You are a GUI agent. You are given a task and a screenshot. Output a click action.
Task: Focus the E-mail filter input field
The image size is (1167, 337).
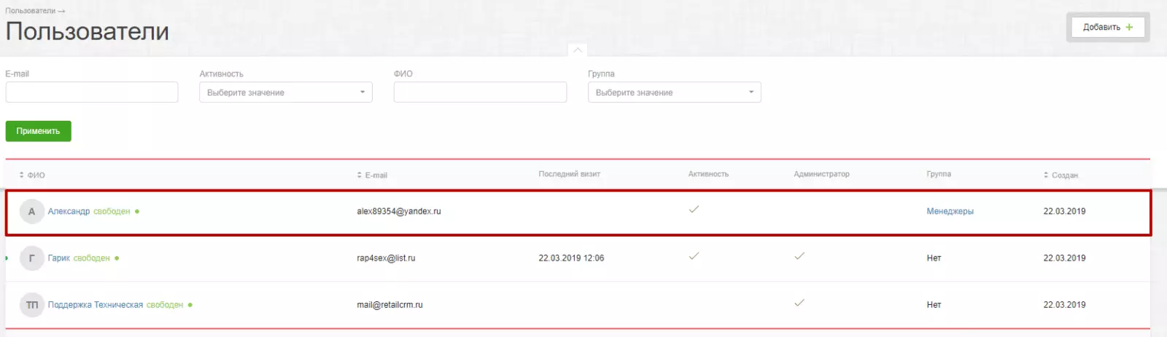pos(92,92)
